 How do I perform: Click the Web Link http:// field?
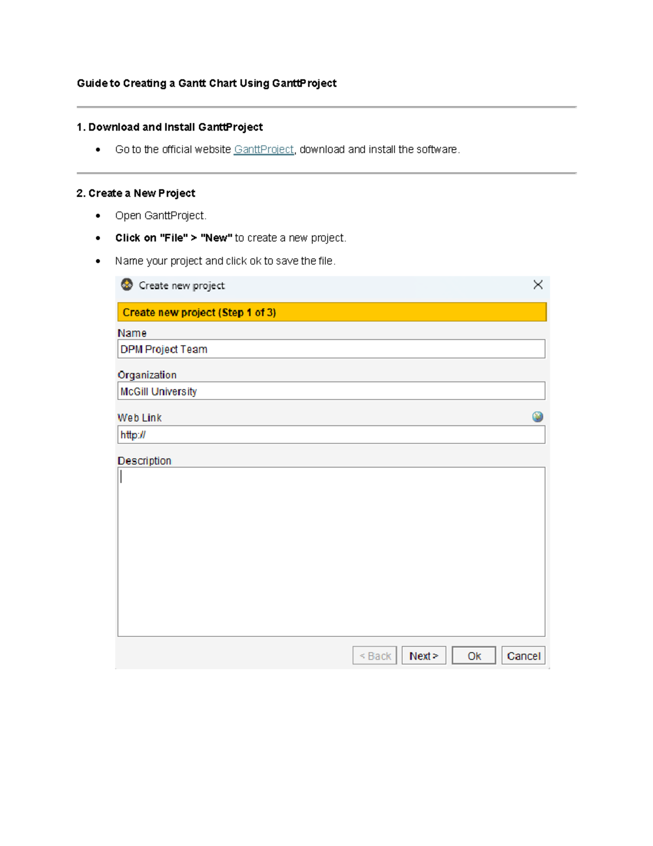[331, 434]
